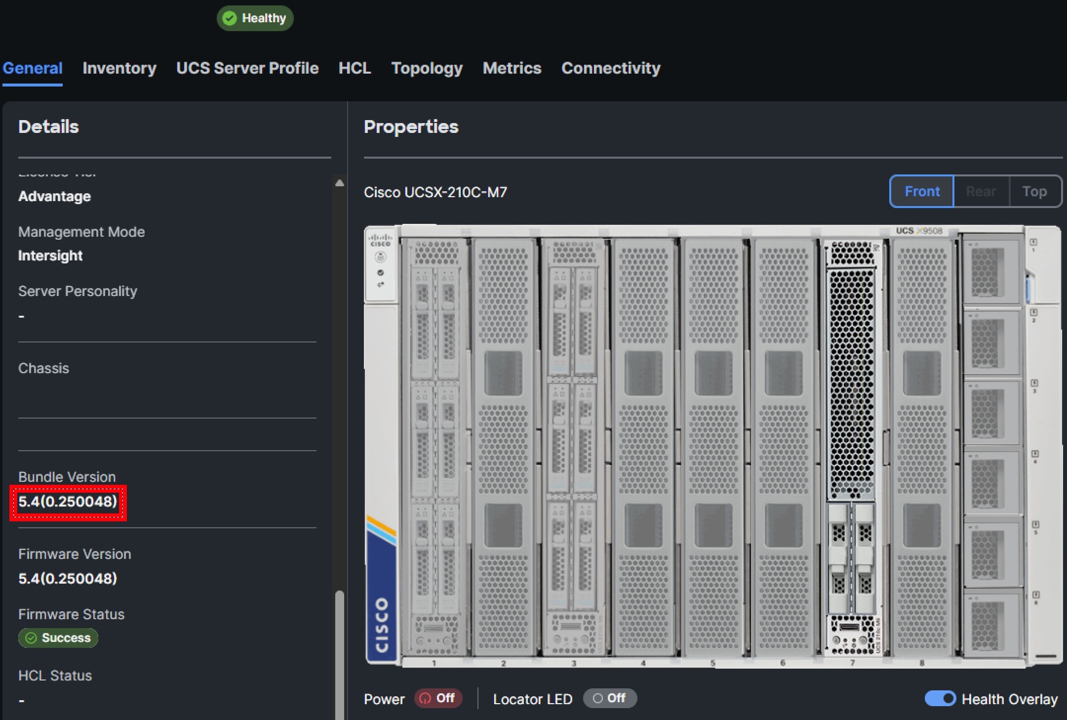Click the blade in chassis slot 1
The height and width of the screenshot is (720, 1067).
point(435,445)
